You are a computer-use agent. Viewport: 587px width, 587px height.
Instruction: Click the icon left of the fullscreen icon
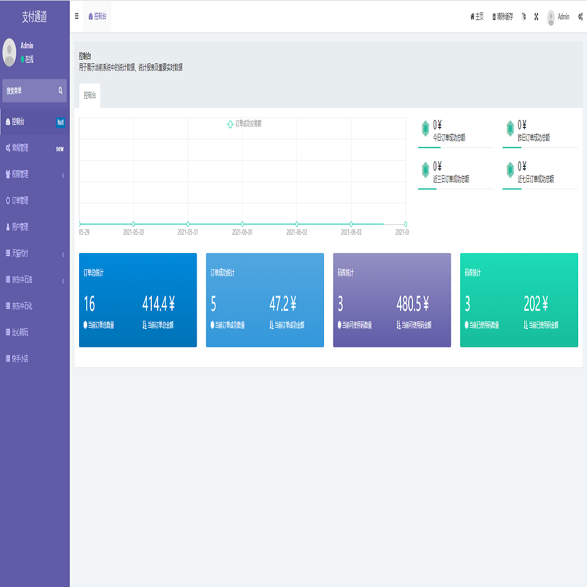pos(524,17)
